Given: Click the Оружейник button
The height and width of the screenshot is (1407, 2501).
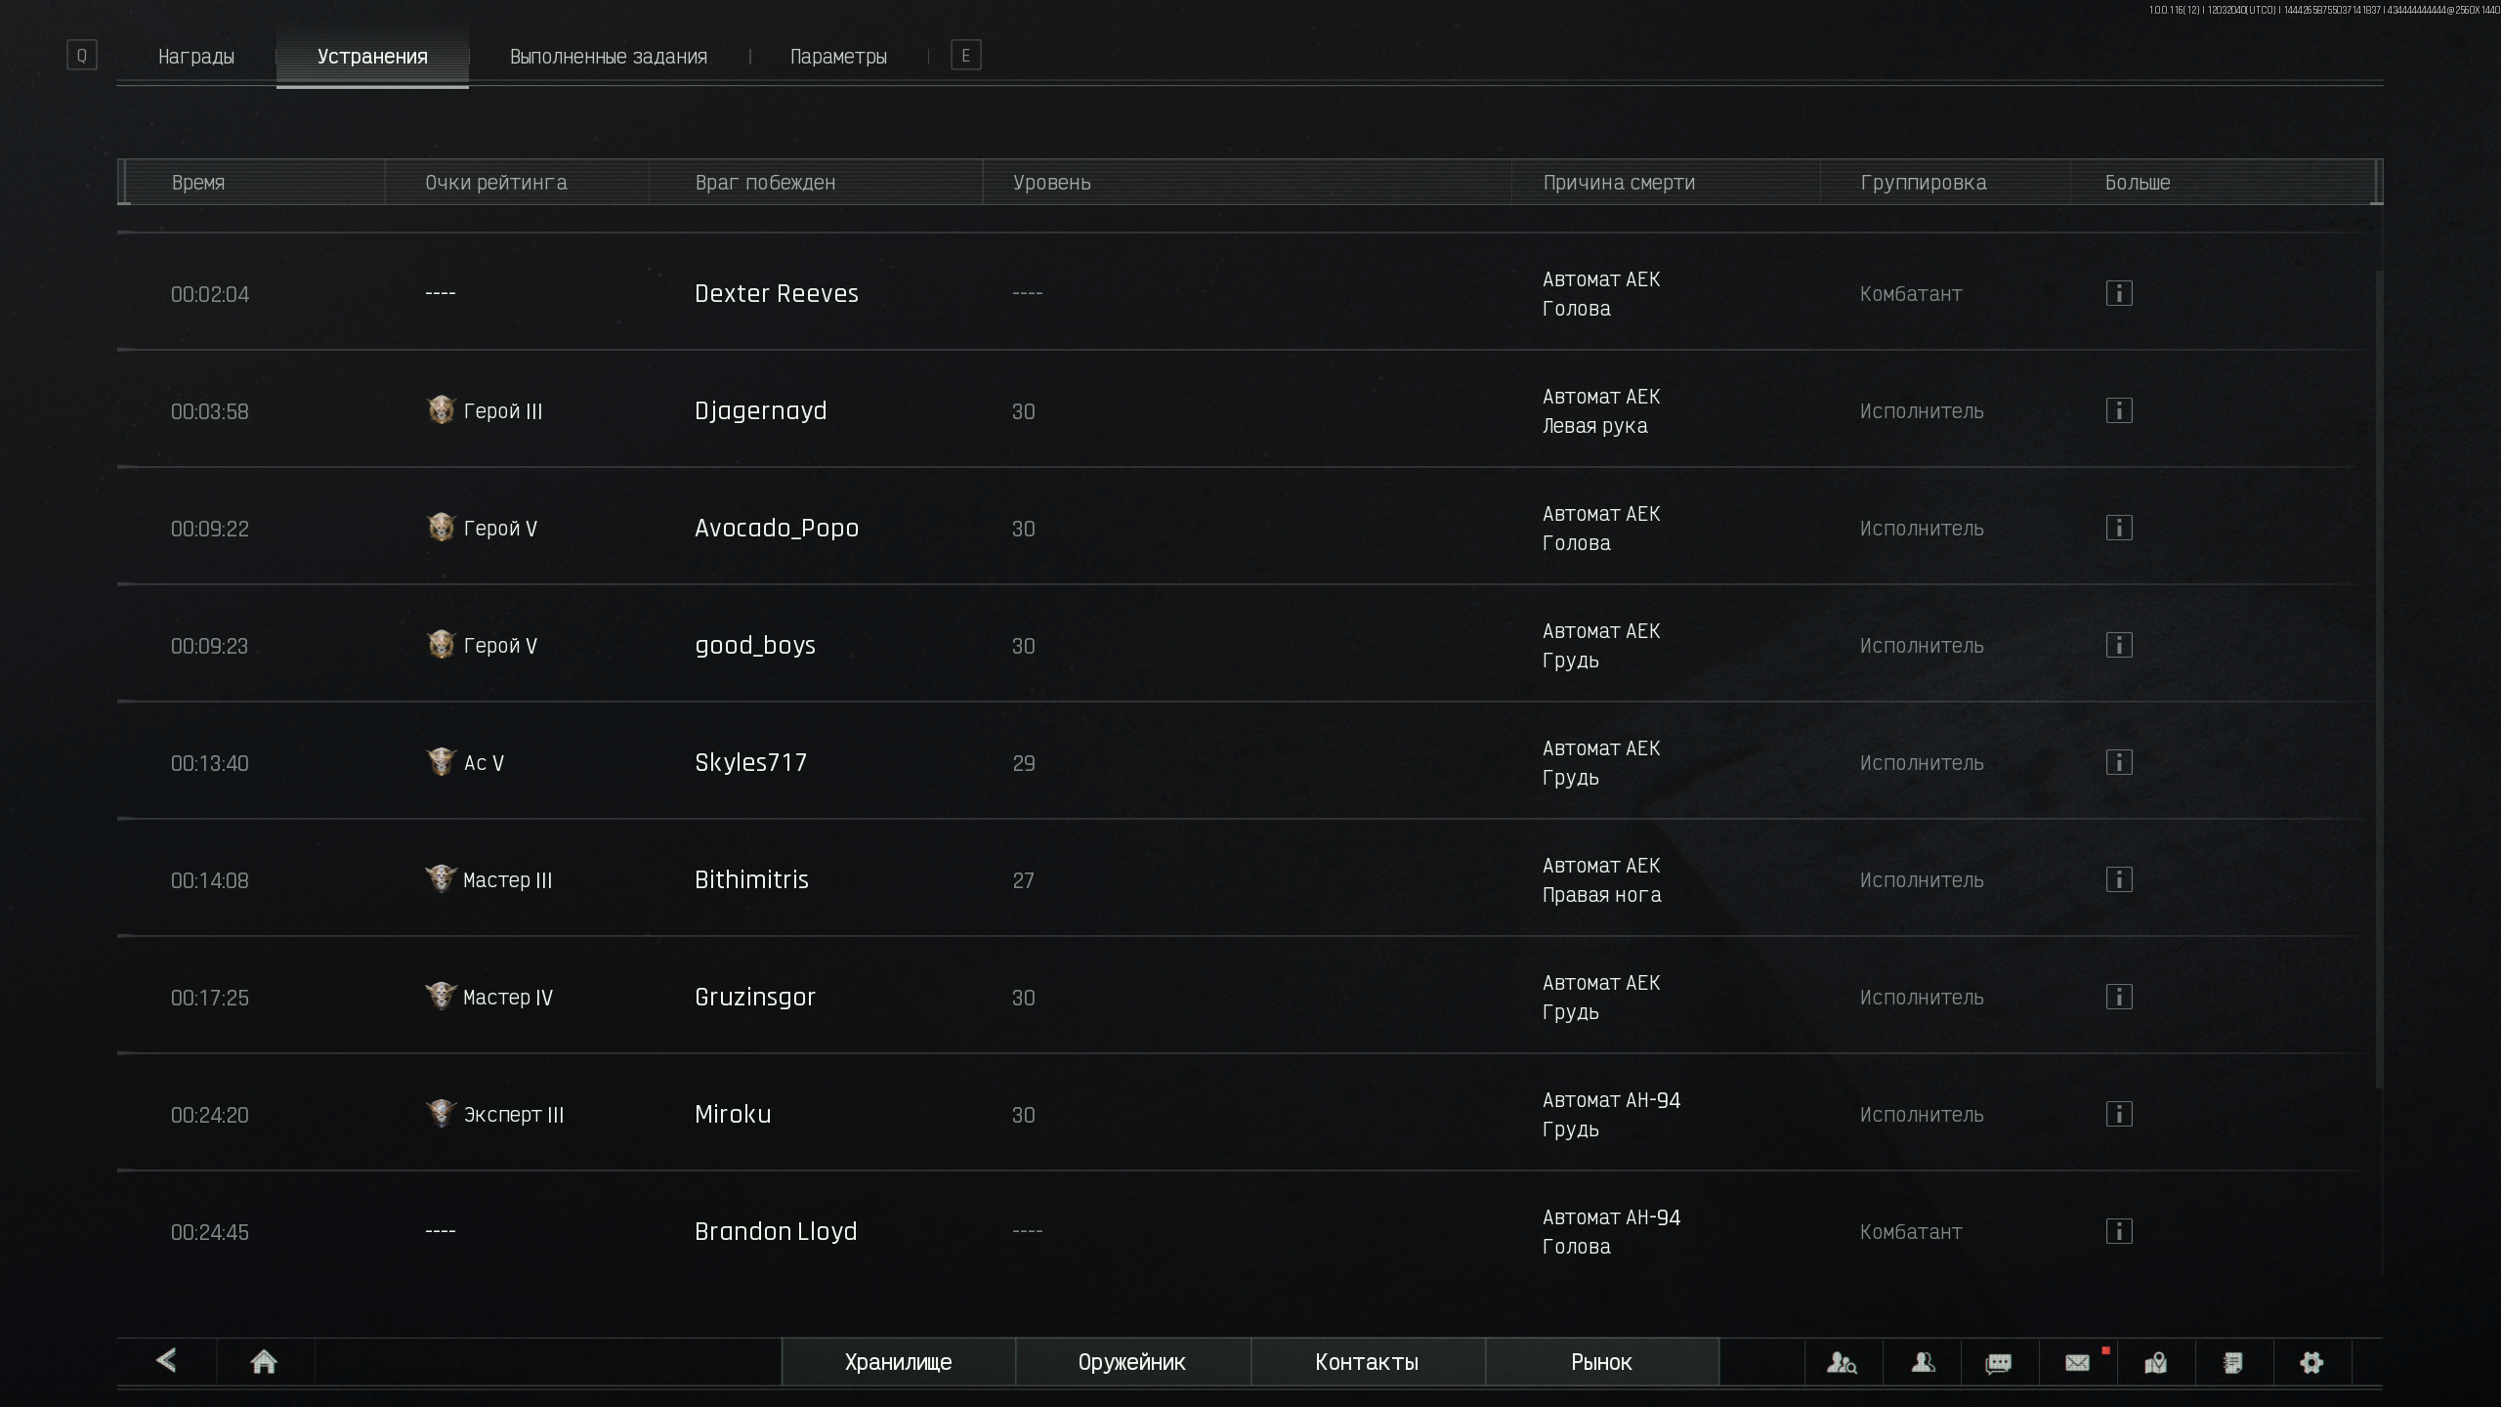Looking at the screenshot, I should (1132, 1362).
